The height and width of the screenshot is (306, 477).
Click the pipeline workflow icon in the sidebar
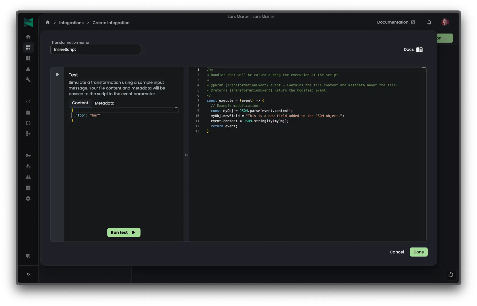[28, 134]
